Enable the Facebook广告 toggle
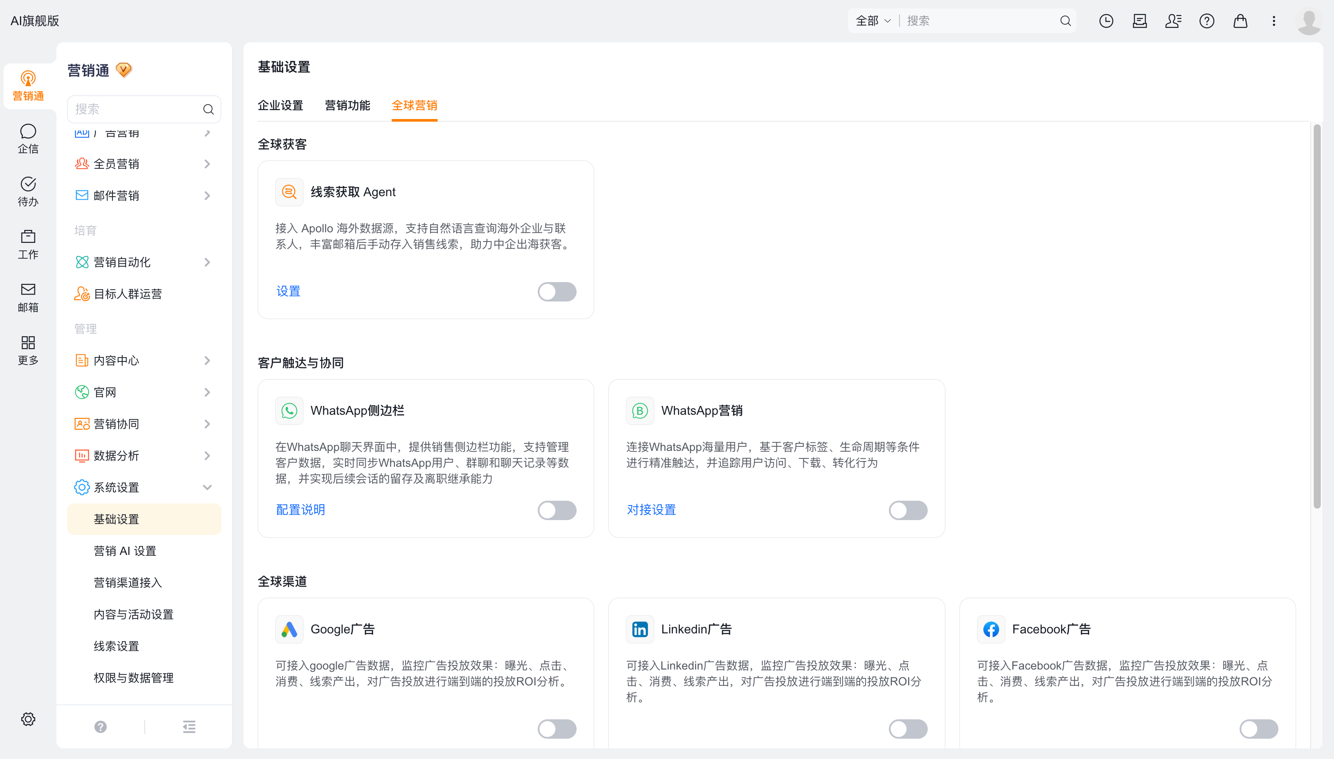This screenshot has height=759, width=1334. (x=1259, y=729)
